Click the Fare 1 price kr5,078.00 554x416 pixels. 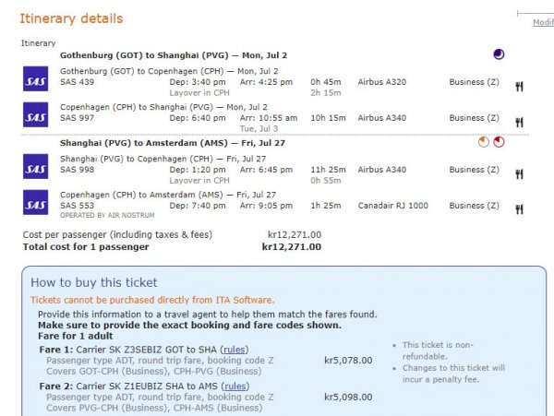[x=348, y=361]
